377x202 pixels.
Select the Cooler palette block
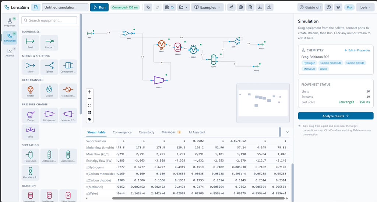click(49, 91)
